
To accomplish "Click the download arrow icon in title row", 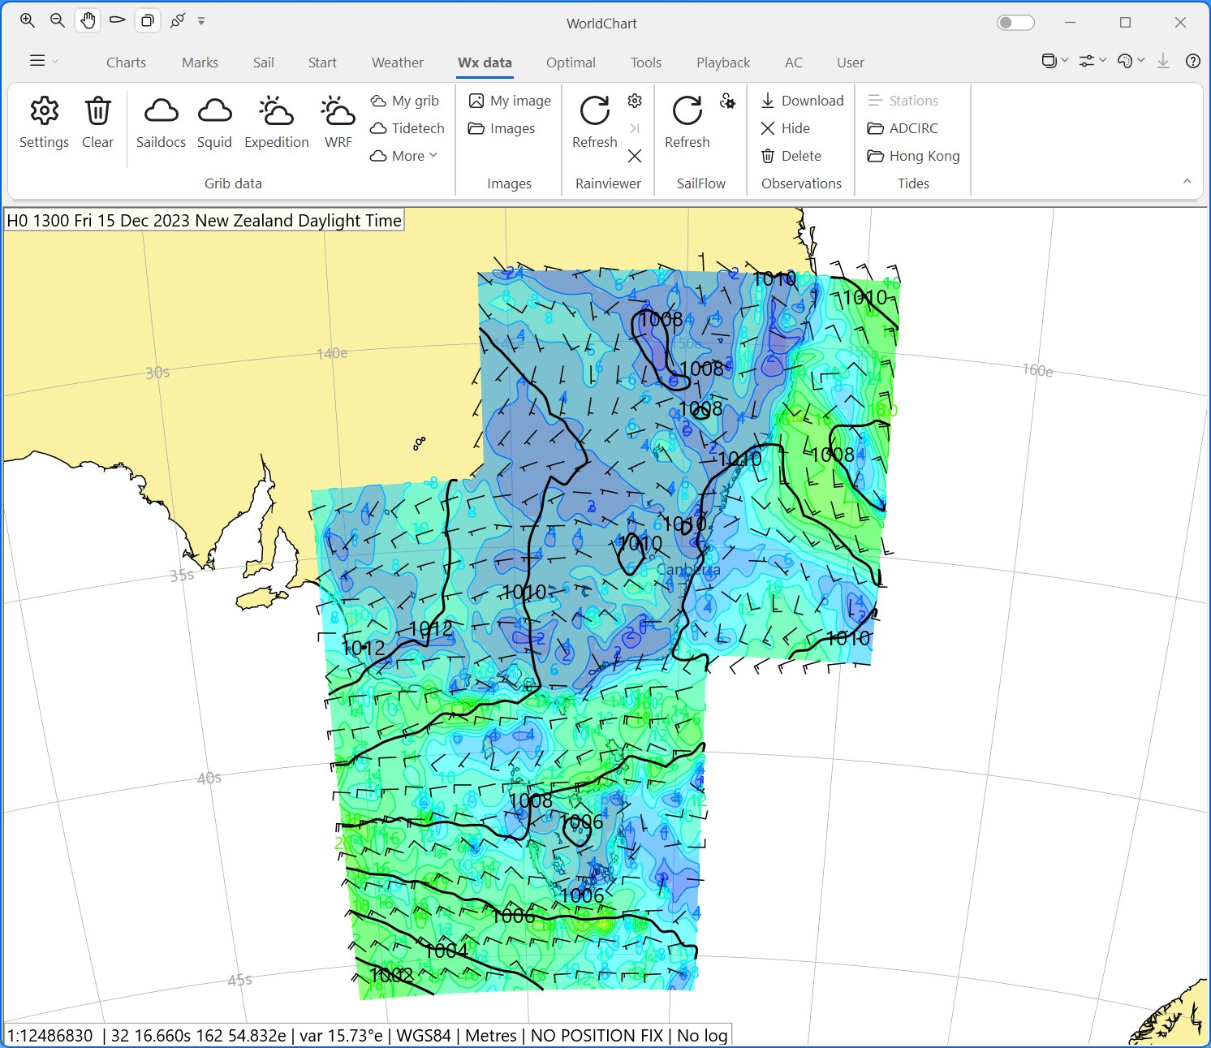I will tap(1163, 61).
